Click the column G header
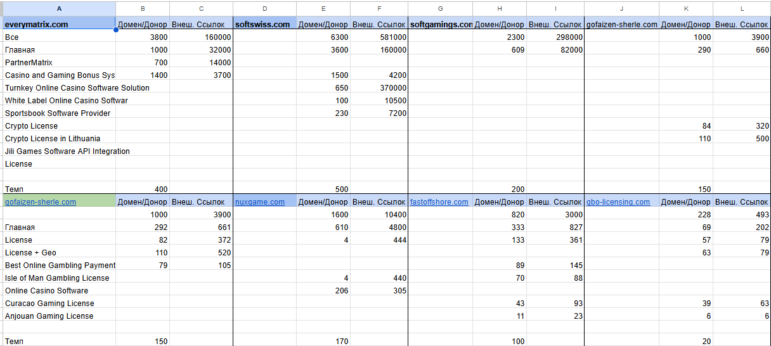The height and width of the screenshot is (346, 771). [x=440, y=9]
